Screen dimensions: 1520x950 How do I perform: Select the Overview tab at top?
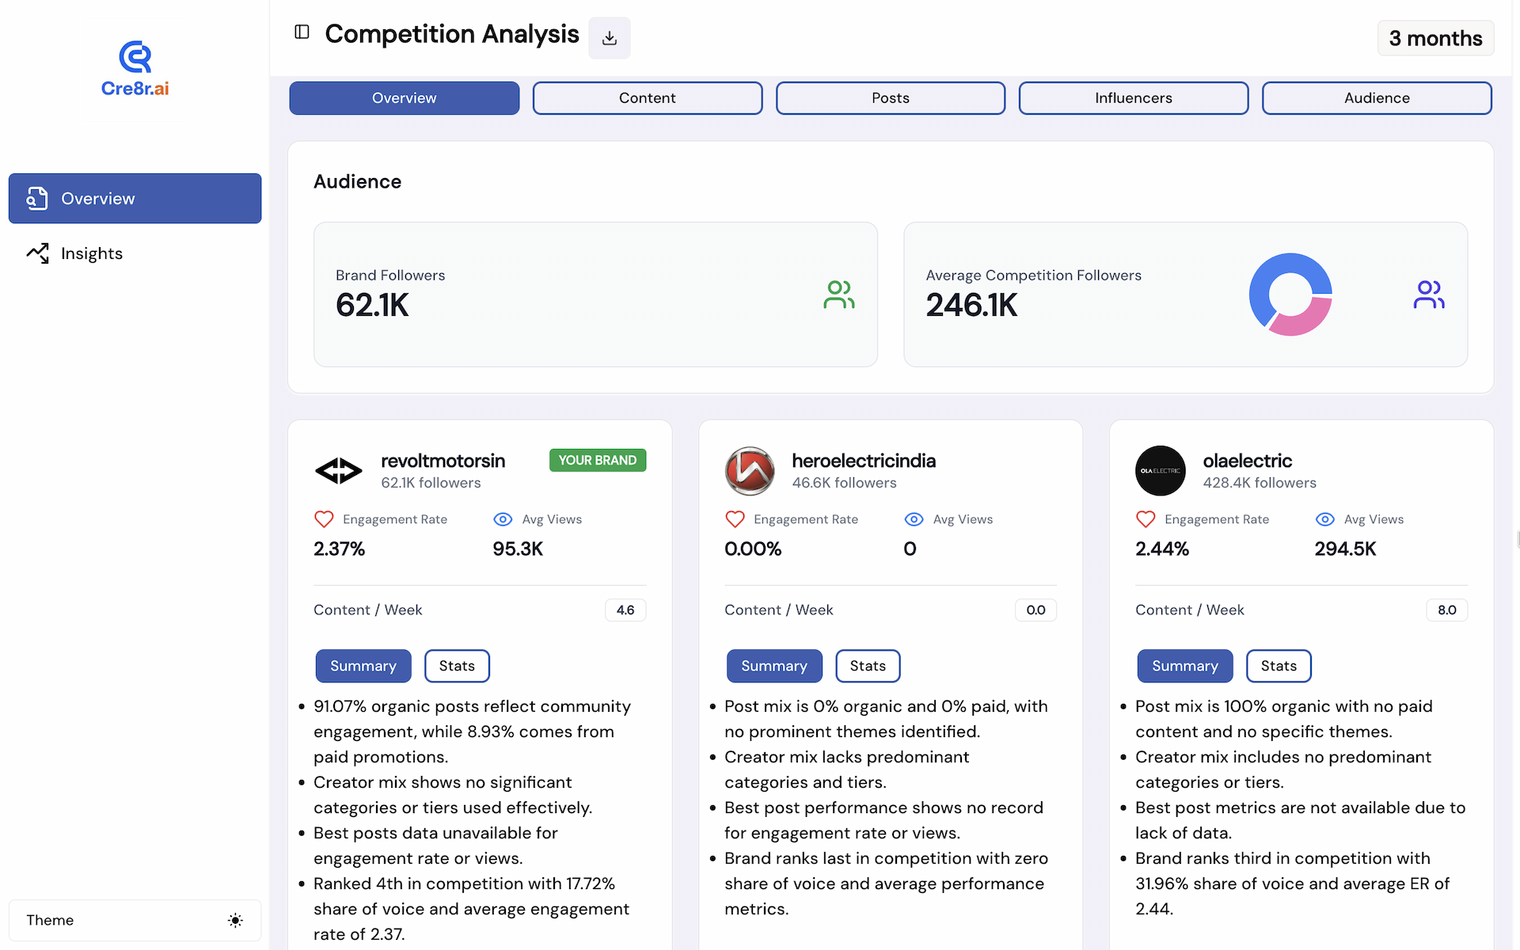405,98
